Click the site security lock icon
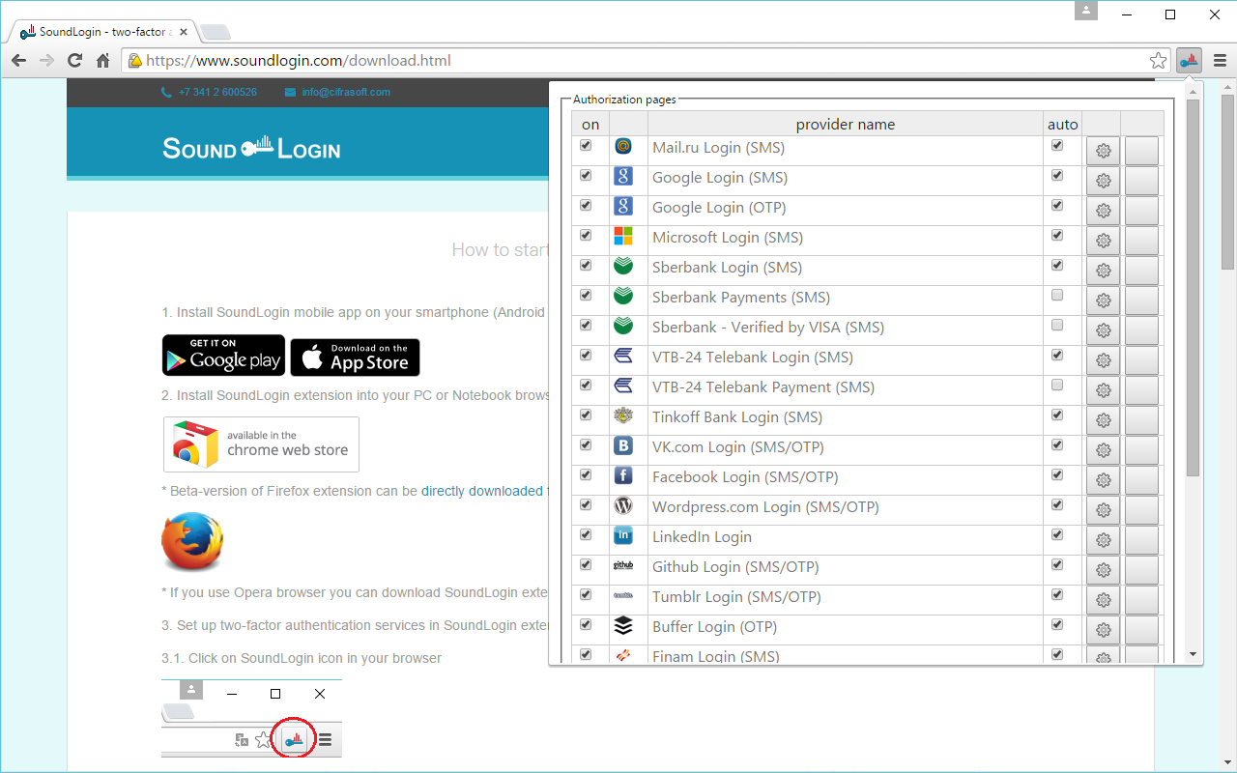This screenshot has width=1237, height=773. [x=135, y=61]
